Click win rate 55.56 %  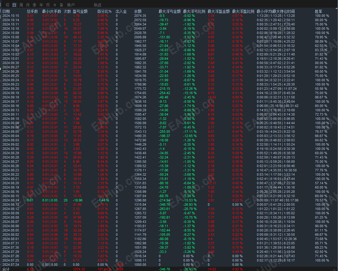(x=321, y=89)
